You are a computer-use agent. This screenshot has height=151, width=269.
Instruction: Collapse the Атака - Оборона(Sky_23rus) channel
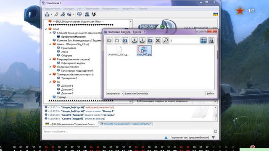pyautogui.click(x=50, y=44)
